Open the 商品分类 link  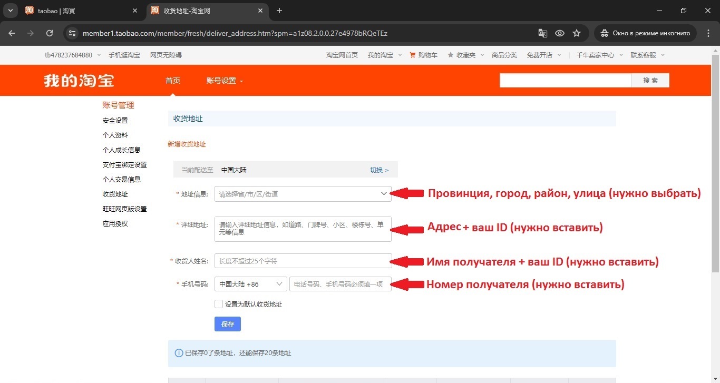tap(504, 55)
